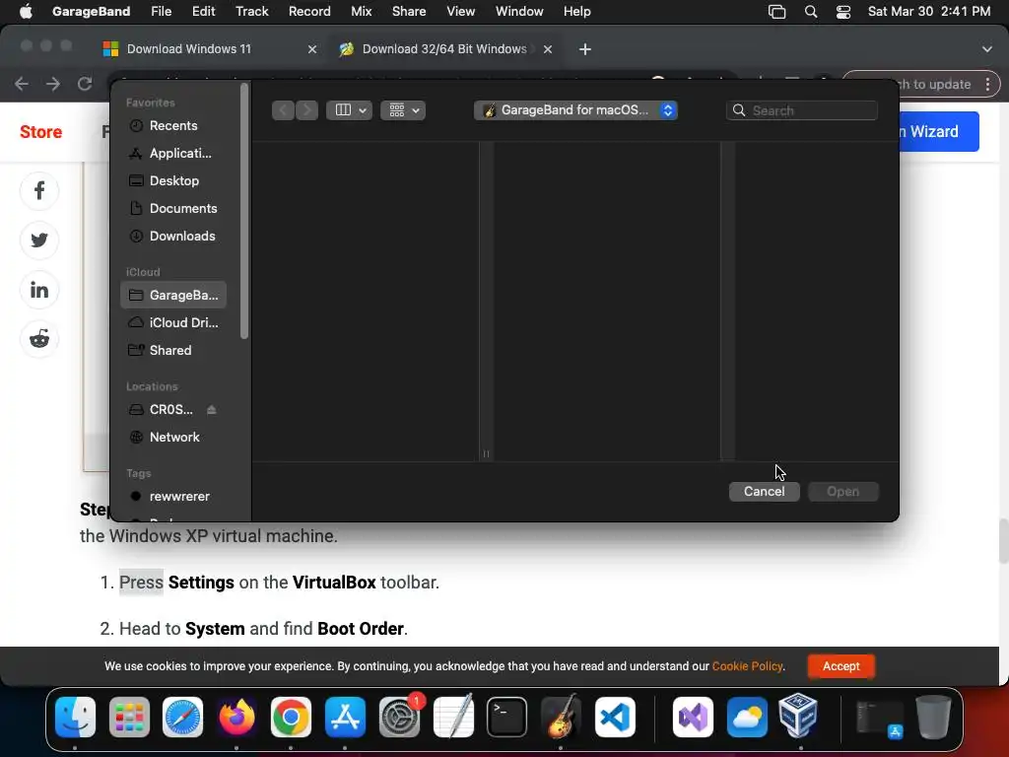The height and width of the screenshot is (757, 1009).
Task: Open Spotlight search in menu bar
Action: pyautogui.click(x=811, y=11)
